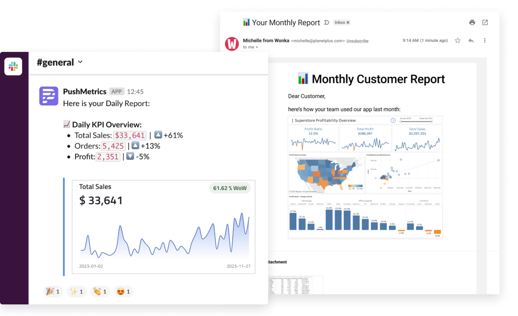Viewport: 518px width, 316px height.
Task: Adjust the dashboard date range slider
Action: [x=416, y=121]
